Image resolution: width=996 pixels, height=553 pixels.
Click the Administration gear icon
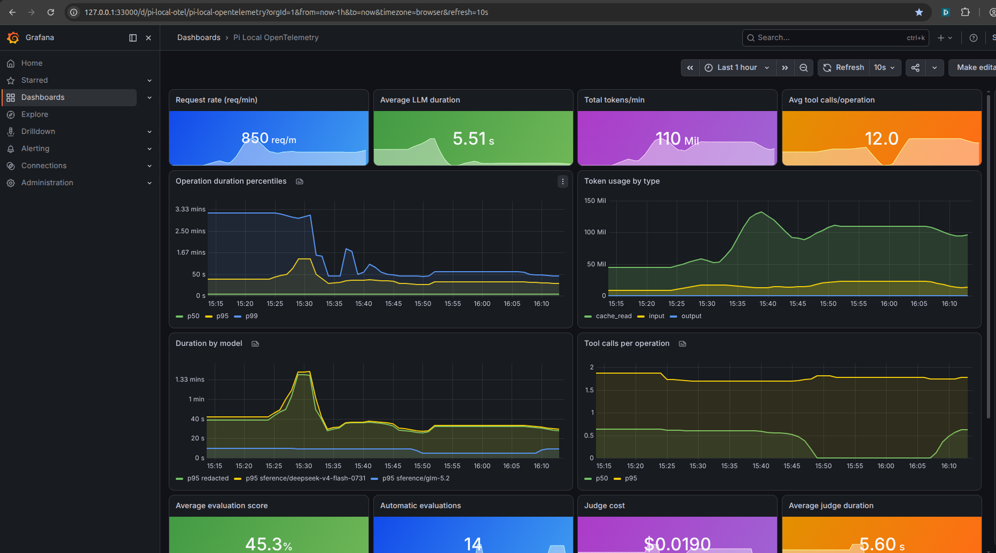(x=11, y=183)
